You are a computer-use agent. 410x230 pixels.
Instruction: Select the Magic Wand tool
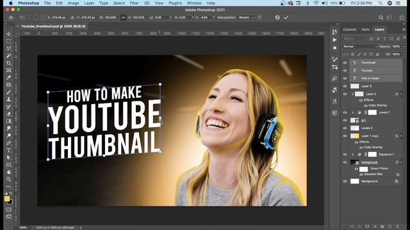pyautogui.click(x=8, y=56)
